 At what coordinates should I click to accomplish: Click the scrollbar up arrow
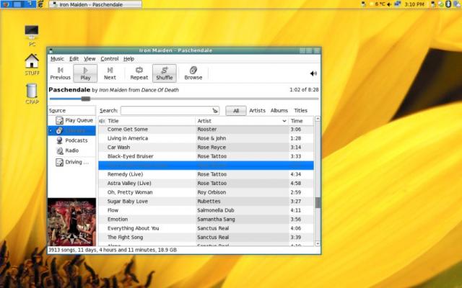[x=318, y=119]
